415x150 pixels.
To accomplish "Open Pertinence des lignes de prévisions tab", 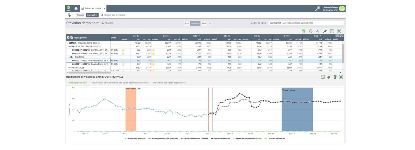I will point(169,83).
